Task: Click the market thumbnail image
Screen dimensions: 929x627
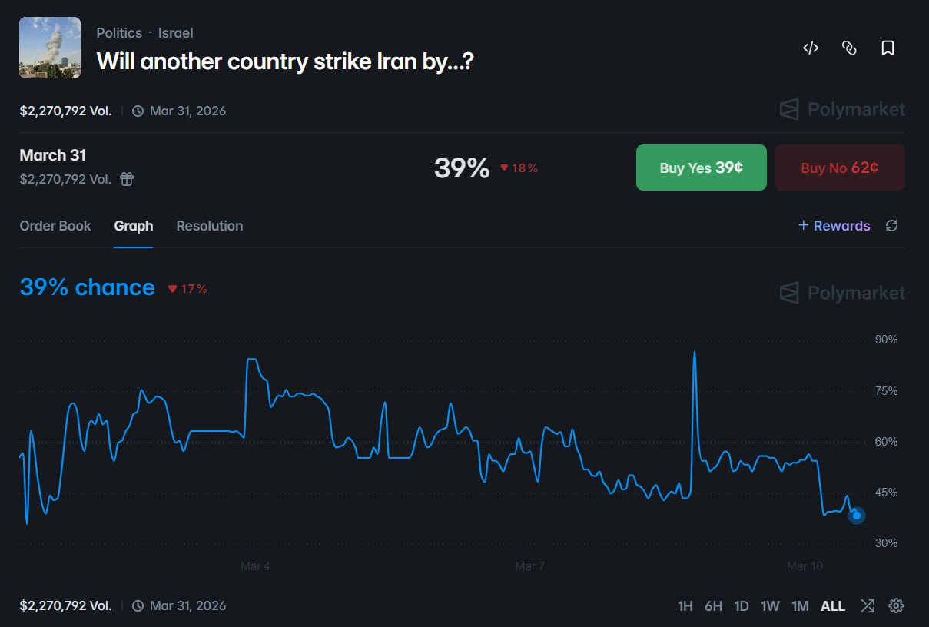Action: tap(50, 48)
